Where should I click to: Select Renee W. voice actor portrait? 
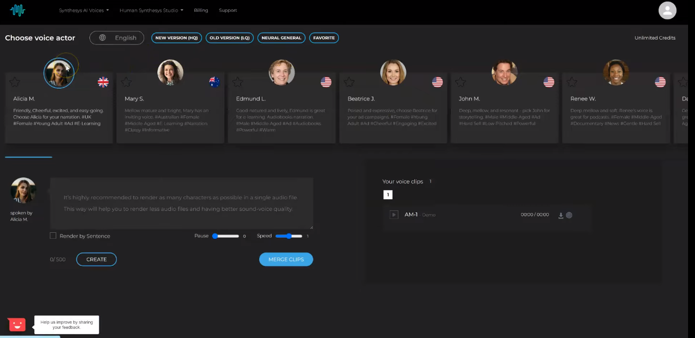(616, 72)
